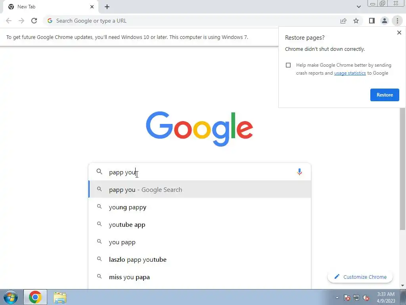Image resolution: width=406 pixels, height=305 pixels.
Task: Choose the 'young pappy' suggestion
Action: point(199,207)
